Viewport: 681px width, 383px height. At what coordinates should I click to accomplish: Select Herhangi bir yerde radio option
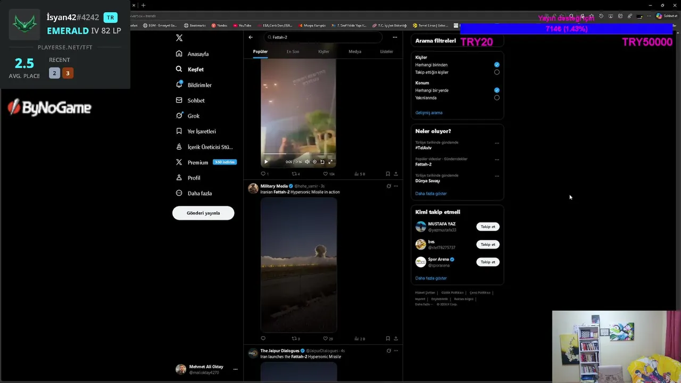point(497,90)
